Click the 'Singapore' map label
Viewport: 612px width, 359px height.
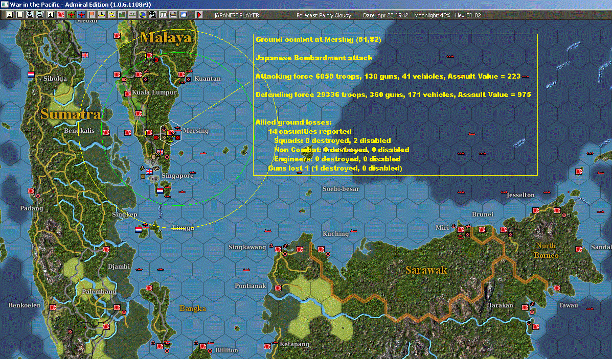point(177,175)
